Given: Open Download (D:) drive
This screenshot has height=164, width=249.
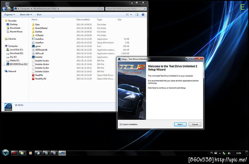Looking at the screenshot, I should tap(17, 53).
